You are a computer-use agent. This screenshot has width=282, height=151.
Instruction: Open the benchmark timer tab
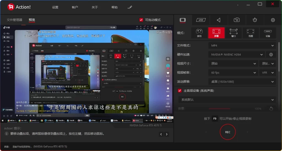(255, 20)
